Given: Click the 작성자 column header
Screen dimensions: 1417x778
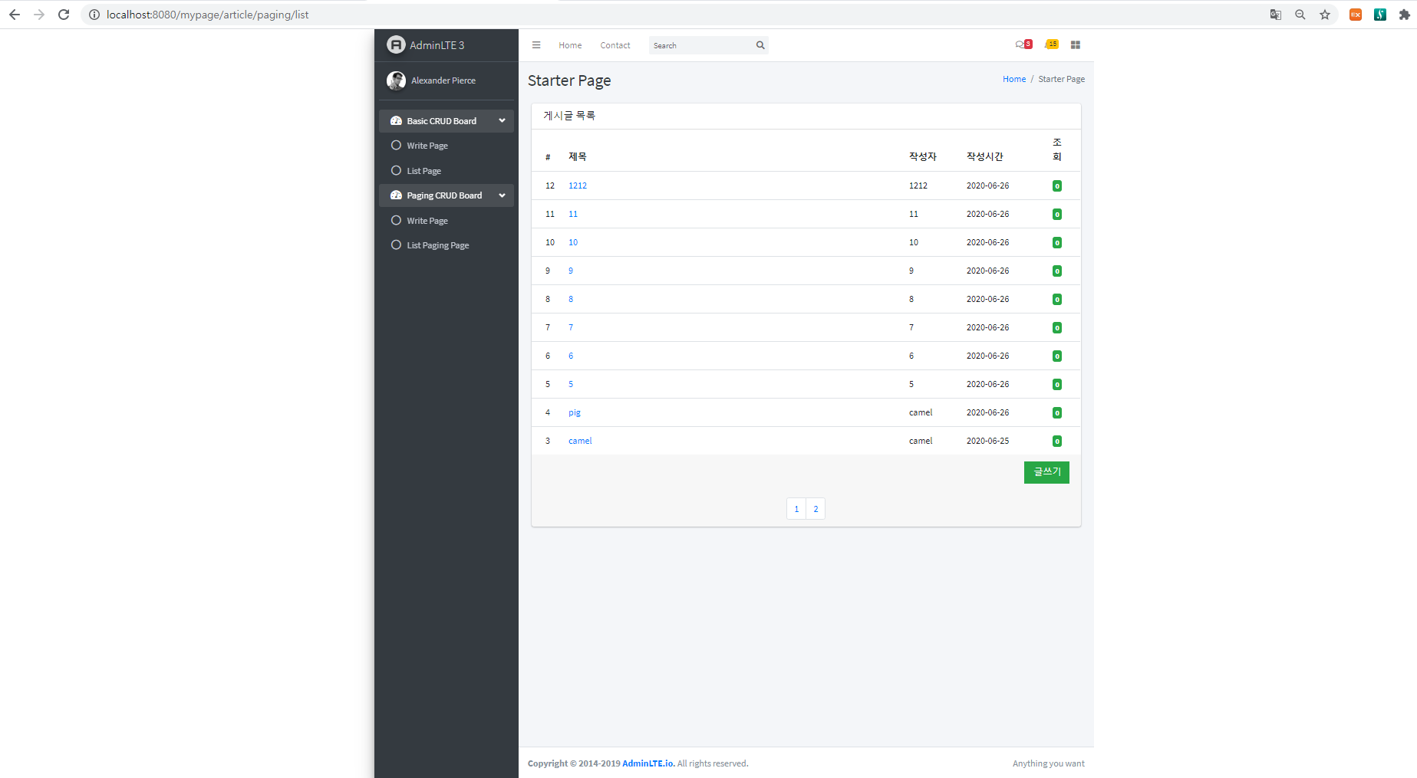Looking at the screenshot, I should (x=923, y=156).
